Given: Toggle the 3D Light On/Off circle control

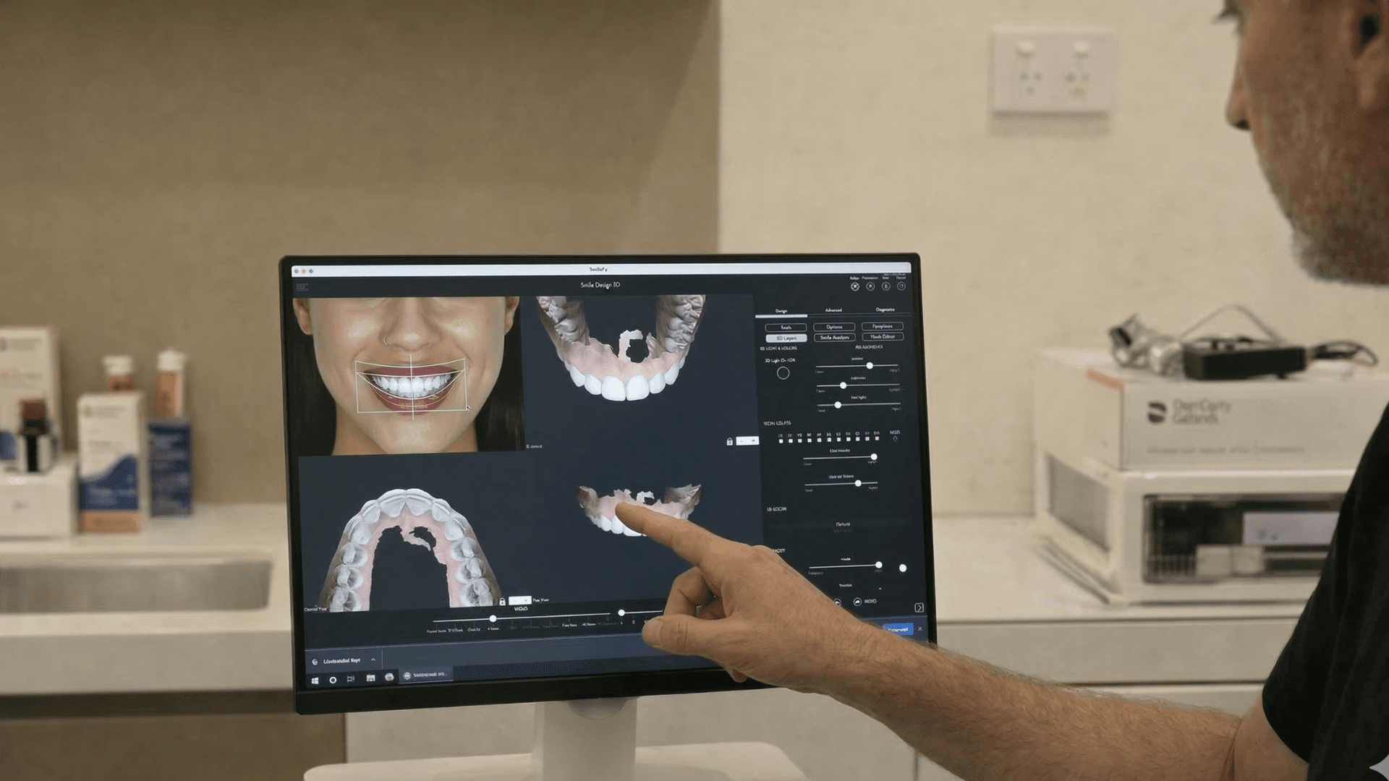Looking at the screenshot, I should click(x=783, y=373).
